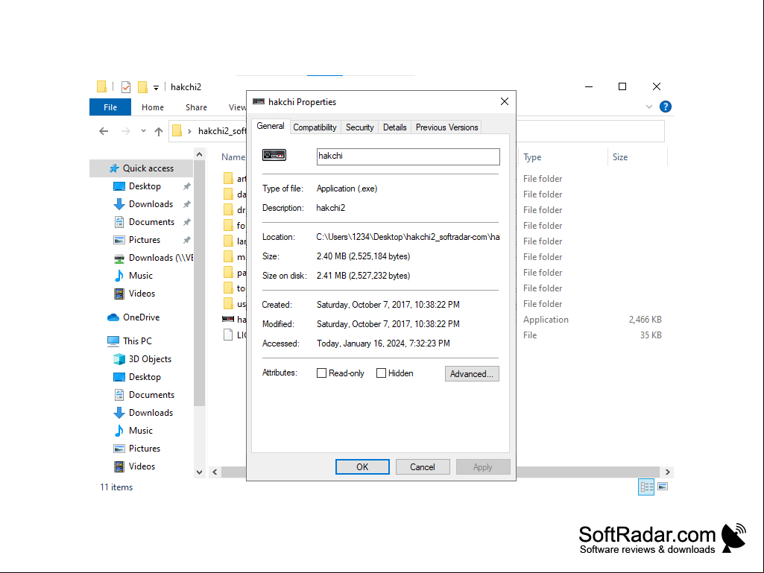
Task: Select Quick access in navigation pane
Action: click(x=142, y=168)
